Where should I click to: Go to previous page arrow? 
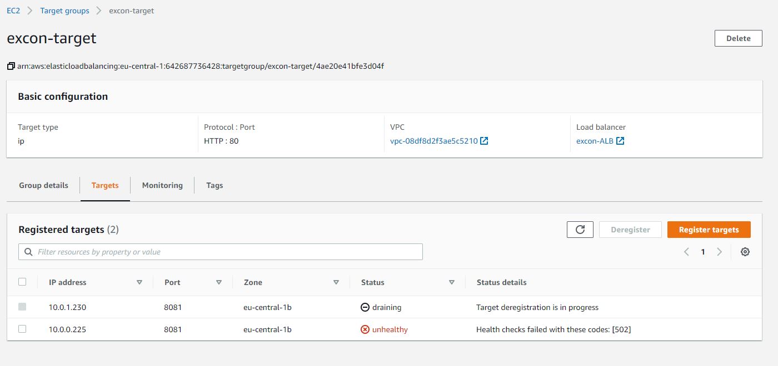[686, 252]
